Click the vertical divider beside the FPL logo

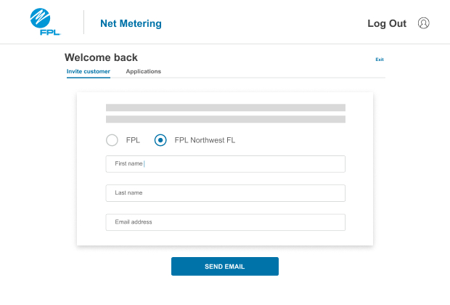pyautogui.click(x=83, y=22)
